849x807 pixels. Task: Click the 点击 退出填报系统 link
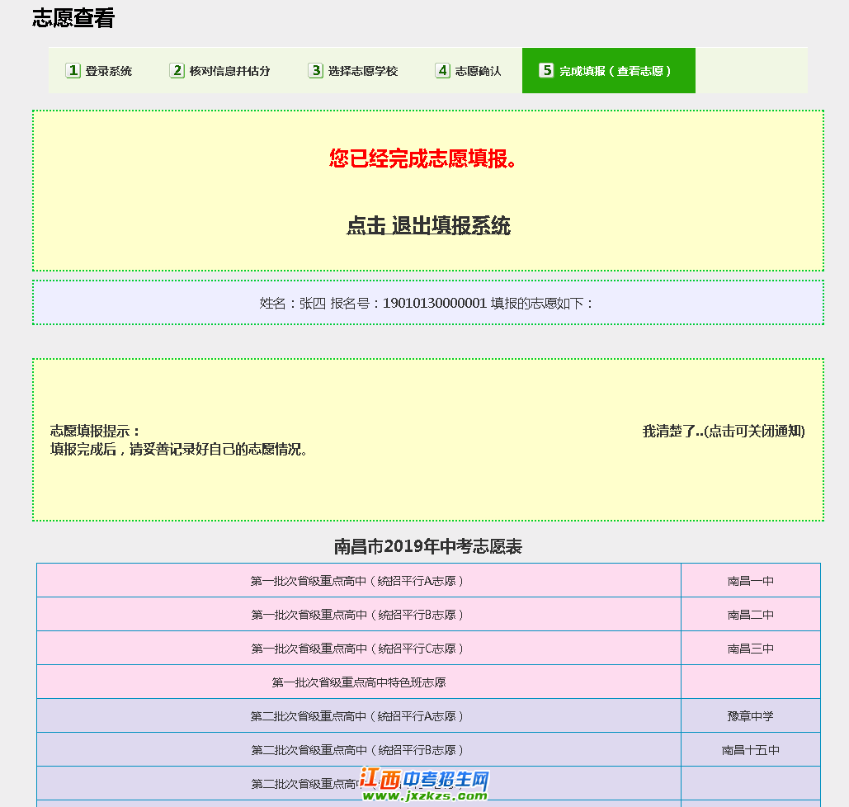pyautogui.click(x=428, y=226)
